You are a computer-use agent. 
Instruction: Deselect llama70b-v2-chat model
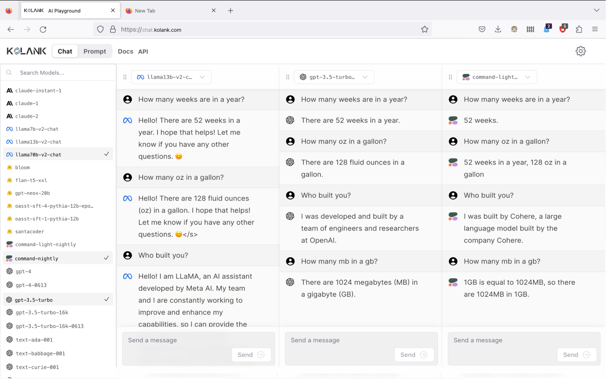[x=58, y=154]
